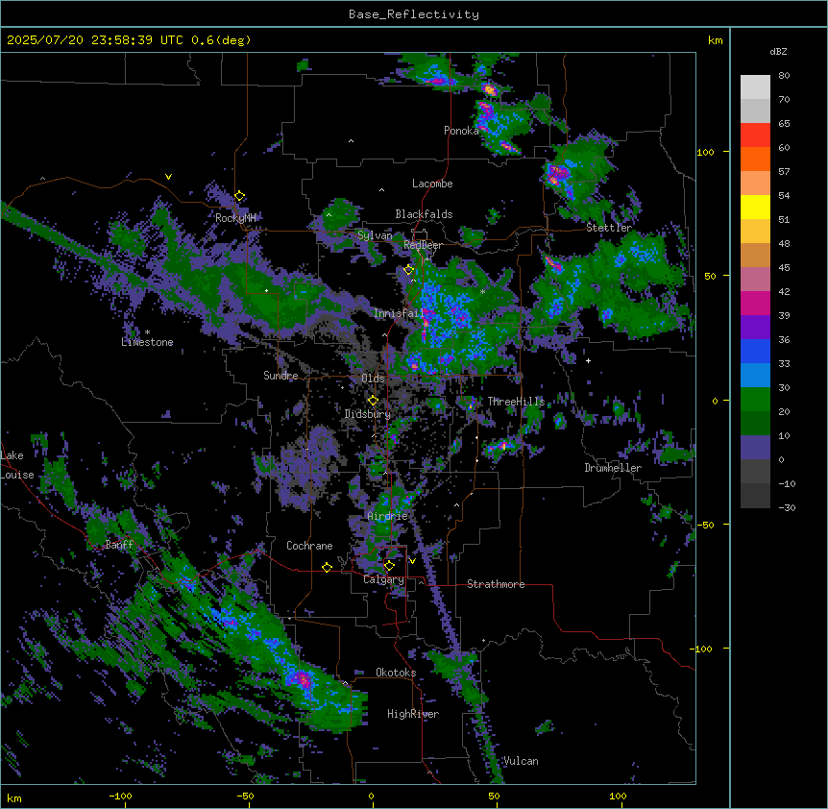Click the Stettler city label
This screenshot has width=828, height=809.
[609, 228]
